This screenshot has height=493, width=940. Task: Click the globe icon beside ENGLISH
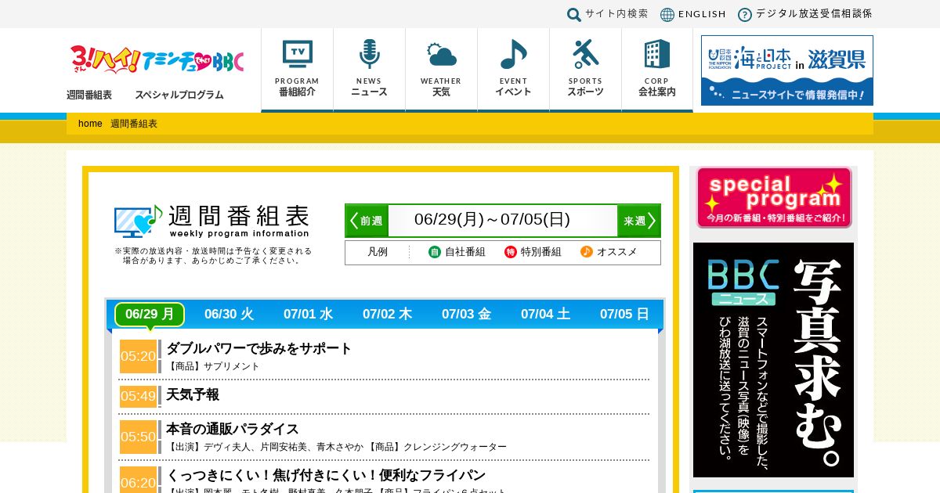tap(667, 15)
